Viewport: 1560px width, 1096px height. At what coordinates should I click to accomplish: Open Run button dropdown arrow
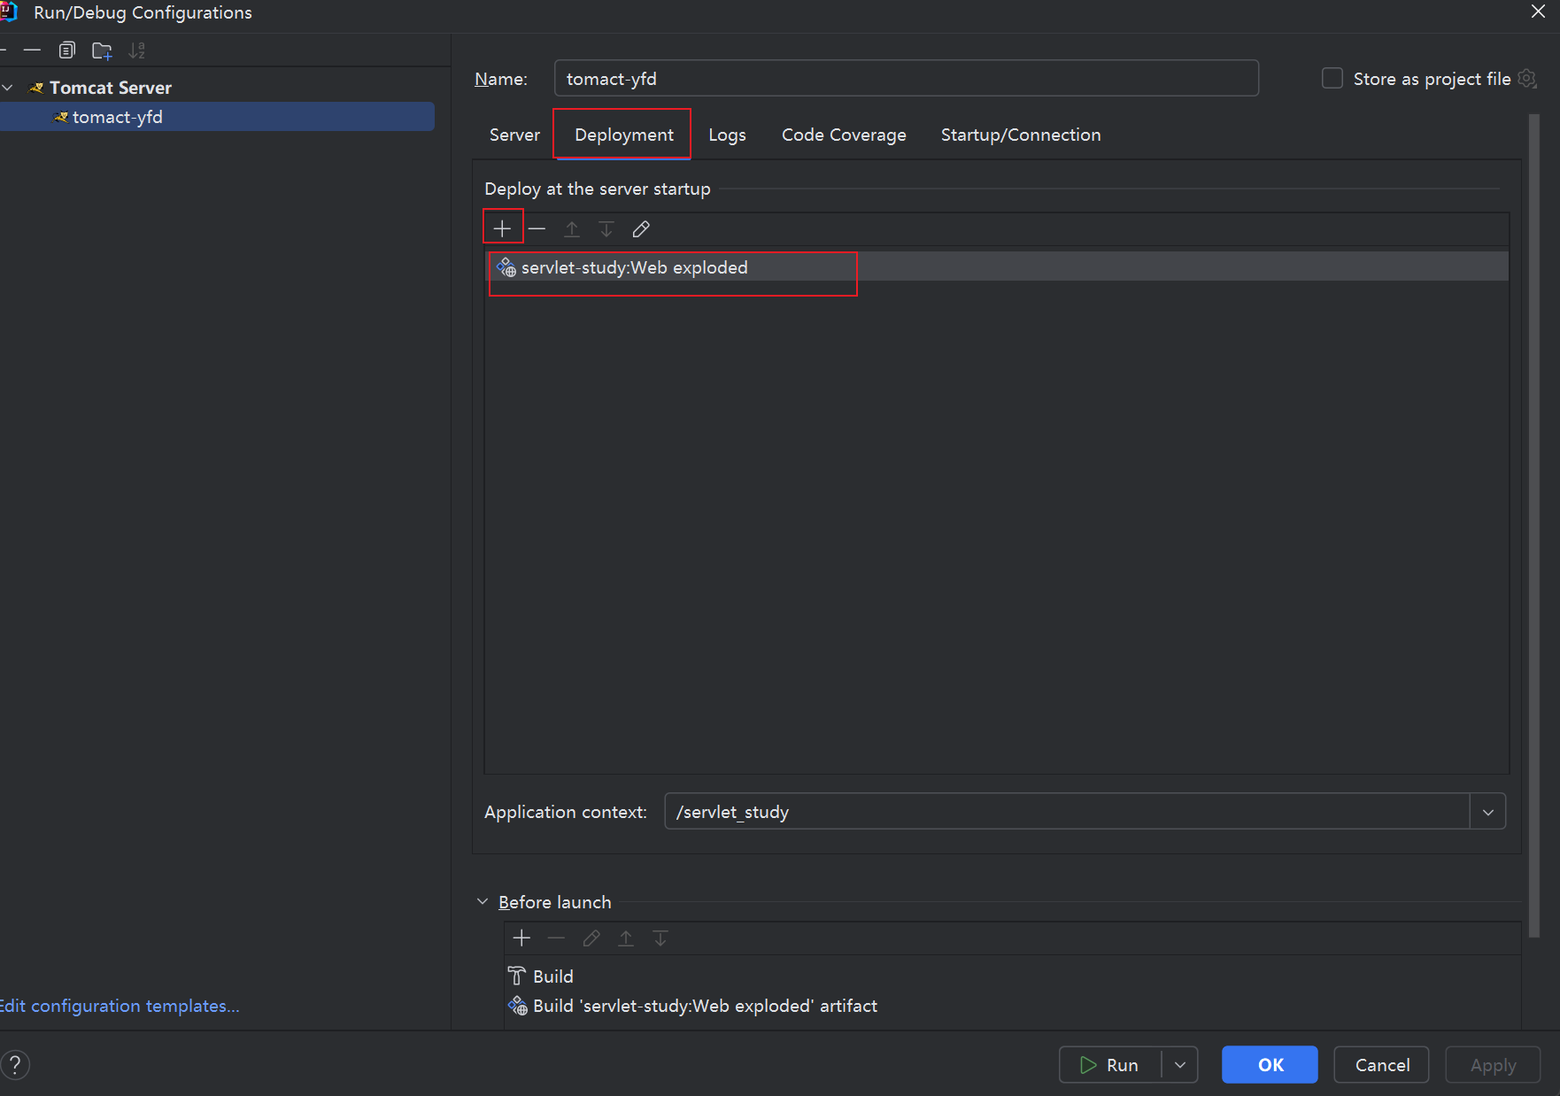click(1180, 1065)
